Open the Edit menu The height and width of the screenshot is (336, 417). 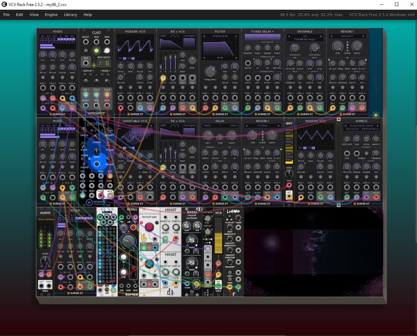pyautogui.click(x=20, y=15)
